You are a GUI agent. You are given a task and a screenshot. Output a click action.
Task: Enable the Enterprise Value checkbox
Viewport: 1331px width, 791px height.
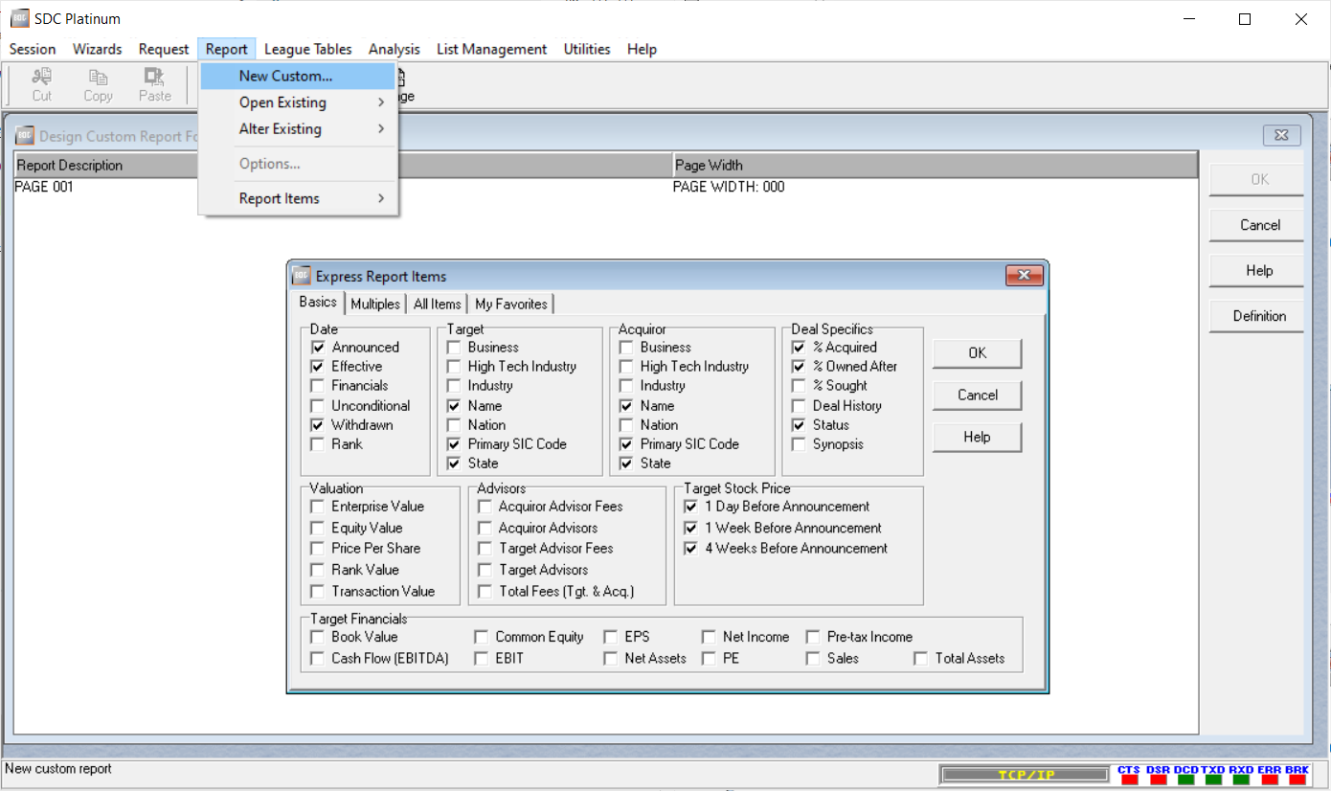[318, 507]
